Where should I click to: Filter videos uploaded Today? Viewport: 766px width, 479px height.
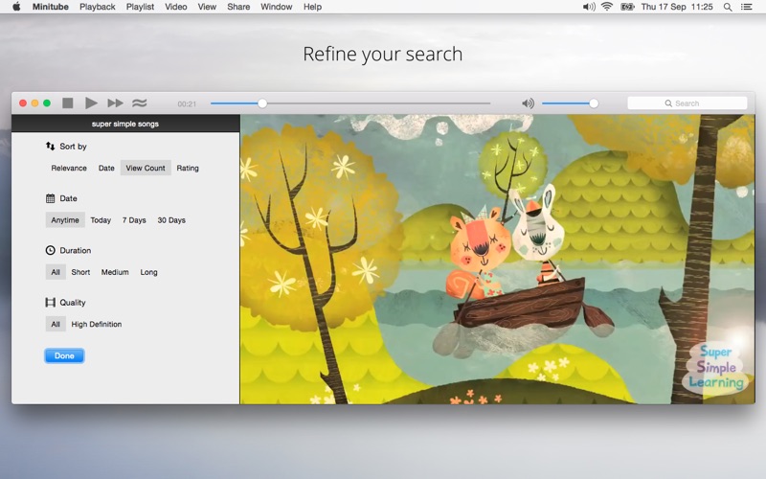pyautogui.click(x=101, y=220)
